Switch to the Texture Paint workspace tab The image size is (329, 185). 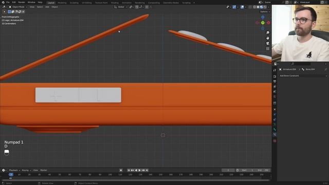[x=101, y=3]
